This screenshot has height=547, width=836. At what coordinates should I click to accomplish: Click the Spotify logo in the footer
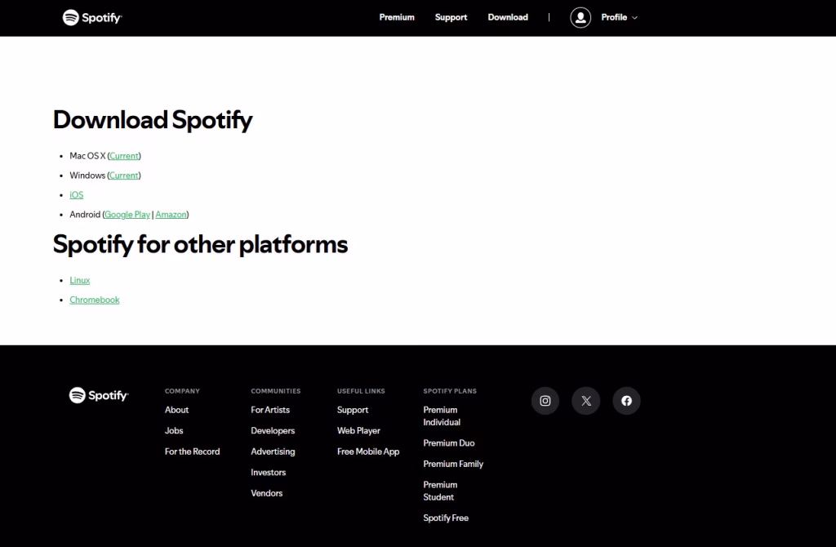pyautogui.click(x=98, y=395)
